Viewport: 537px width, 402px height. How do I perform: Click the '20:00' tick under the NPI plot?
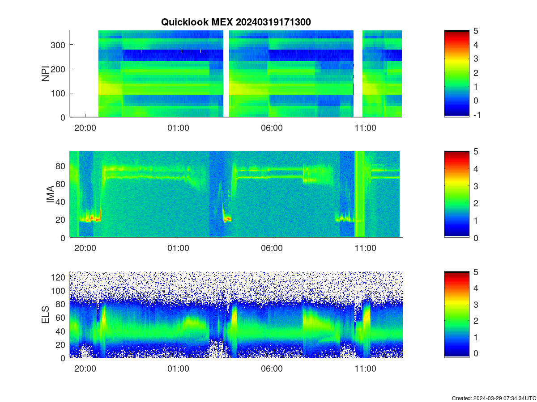pos(85,128)
